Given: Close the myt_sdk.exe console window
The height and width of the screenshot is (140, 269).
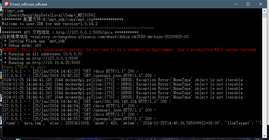Looking at the screenshot, I should click(x=261, y=4).
